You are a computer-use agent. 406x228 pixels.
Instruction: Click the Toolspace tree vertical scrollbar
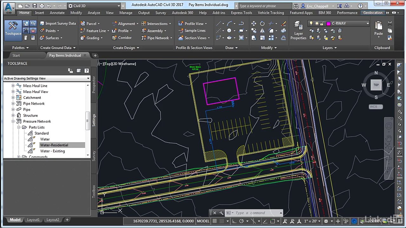point(88,120)
